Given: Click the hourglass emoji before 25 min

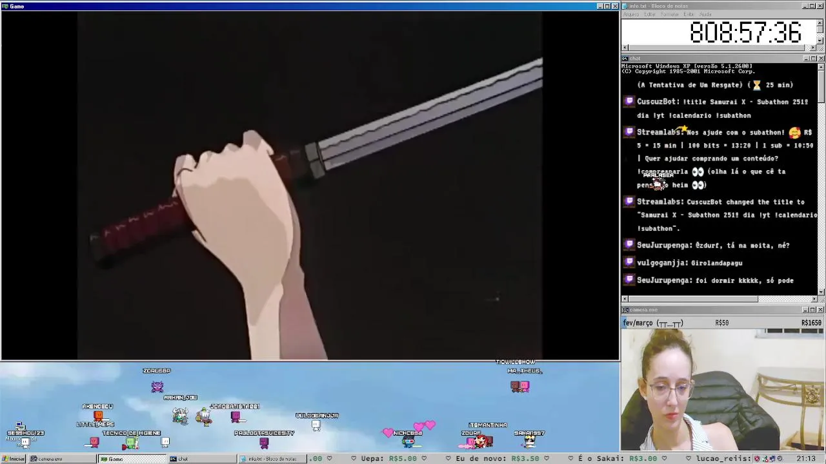Looking at the screenshot, I should 756,85.
